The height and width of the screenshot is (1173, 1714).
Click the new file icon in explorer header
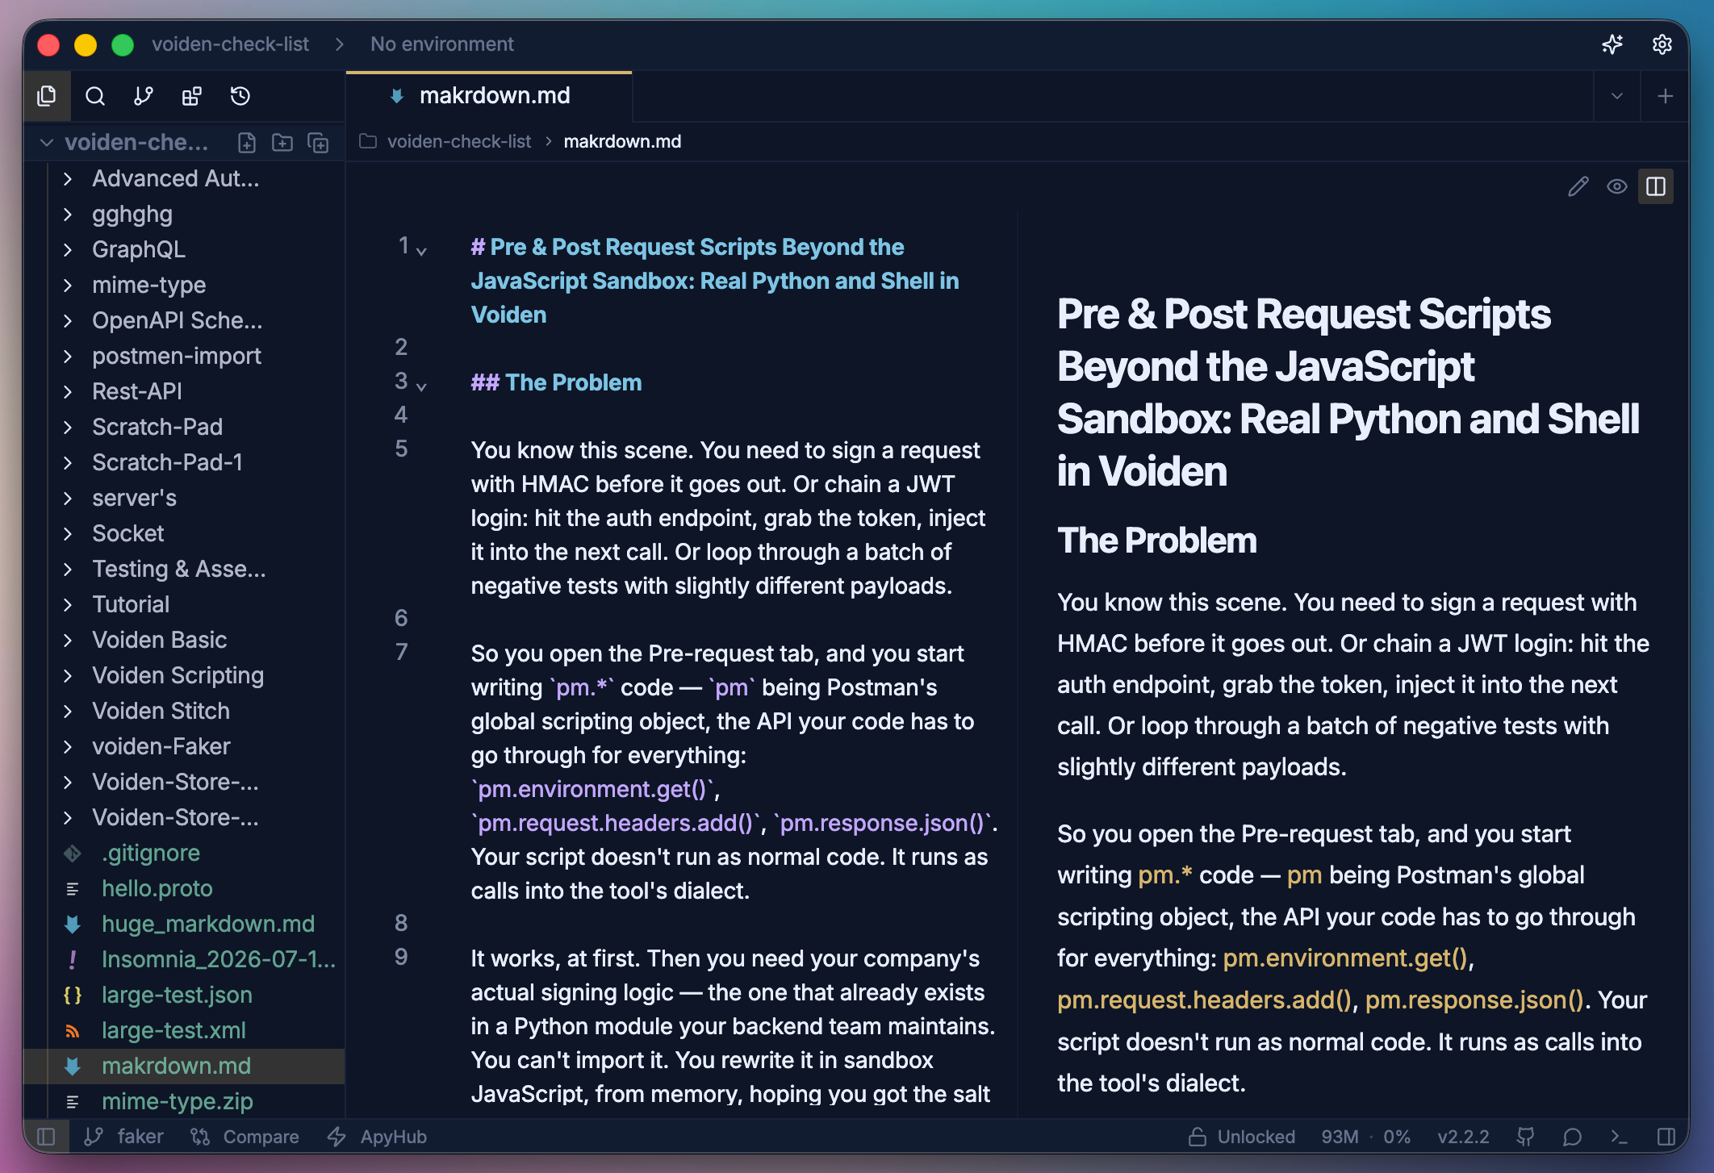tap(247, 143)
